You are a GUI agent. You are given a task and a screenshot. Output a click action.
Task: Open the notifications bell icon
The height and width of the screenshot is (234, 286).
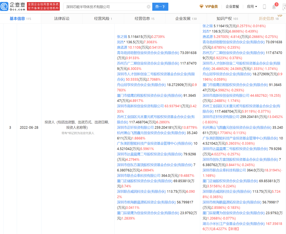[274, 7]
